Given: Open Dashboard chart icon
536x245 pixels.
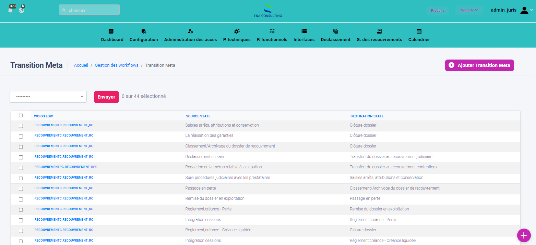Looking at the screenshot, I should point(111,31).
